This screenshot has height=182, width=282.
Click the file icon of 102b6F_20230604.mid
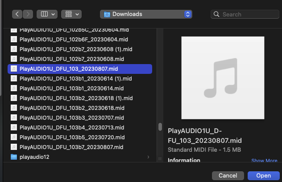[x=14, y=40]
